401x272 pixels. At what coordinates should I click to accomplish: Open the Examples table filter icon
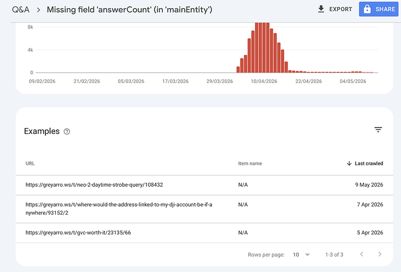pyautogui.click(x=378, y=130)
